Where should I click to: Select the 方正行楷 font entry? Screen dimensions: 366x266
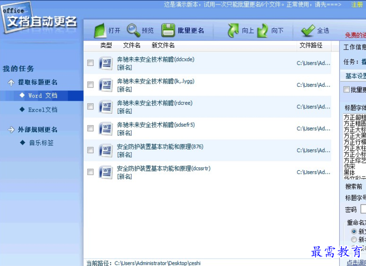coord(355,142)
